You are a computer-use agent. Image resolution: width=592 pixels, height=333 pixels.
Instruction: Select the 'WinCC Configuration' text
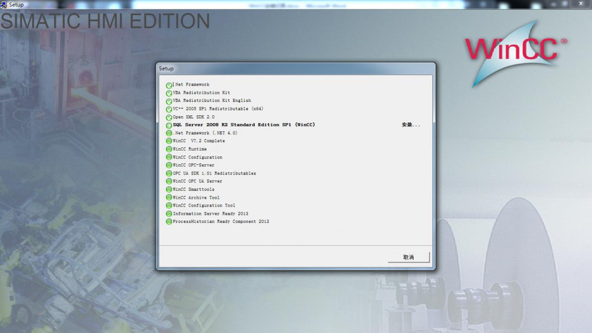(x=197, y=157)
